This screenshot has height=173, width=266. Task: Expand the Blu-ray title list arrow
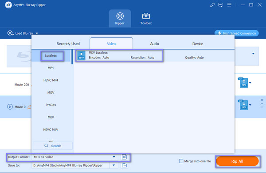pos(253,54)
